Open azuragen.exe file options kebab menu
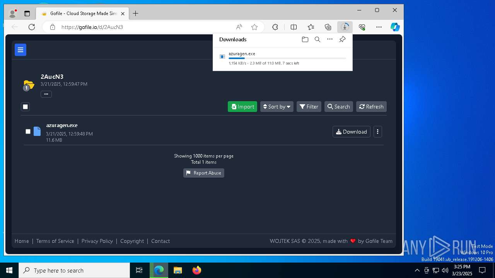This screenshot has width=495, height=278. click(378, 132)
